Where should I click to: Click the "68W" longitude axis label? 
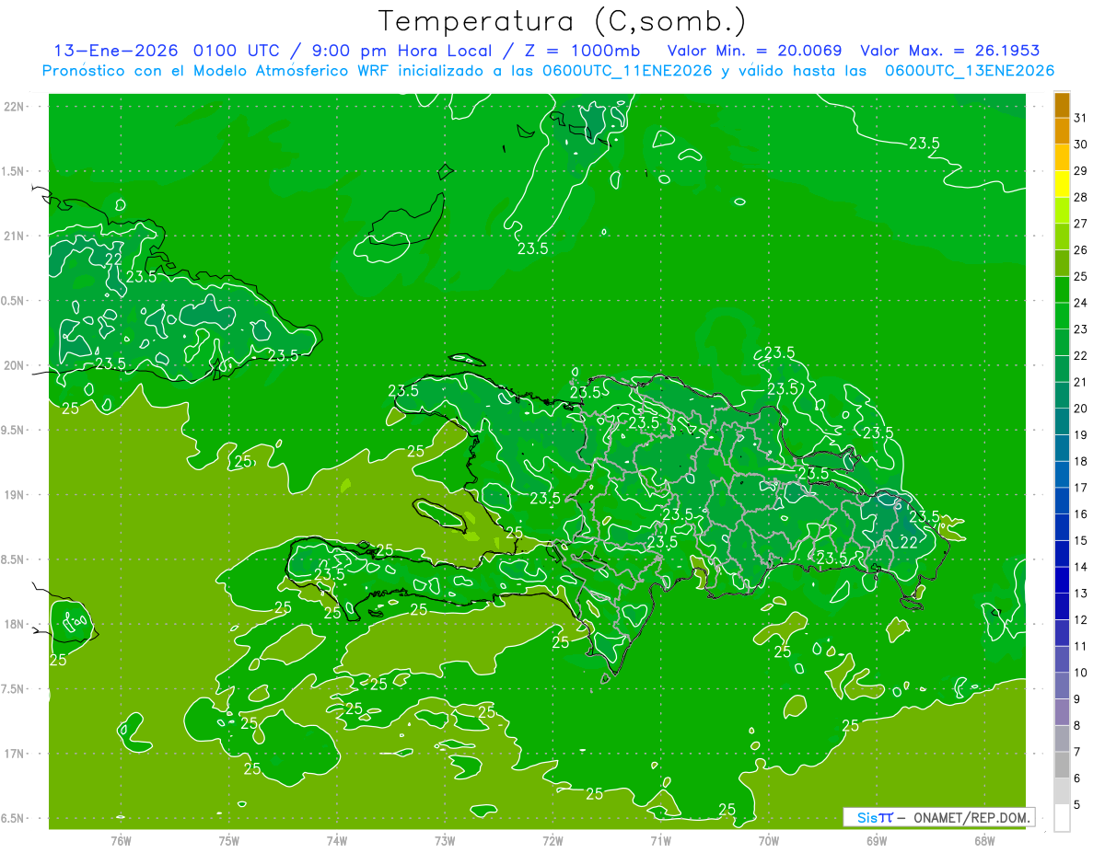click(x=984, y=840)
